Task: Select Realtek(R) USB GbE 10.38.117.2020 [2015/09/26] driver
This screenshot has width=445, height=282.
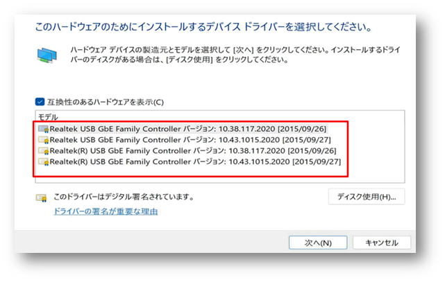Action: pos(187,151)
